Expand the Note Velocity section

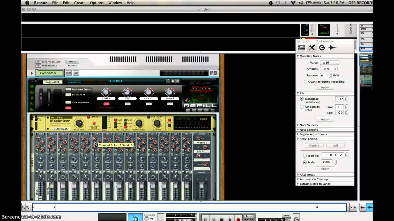tap(298, 125)
